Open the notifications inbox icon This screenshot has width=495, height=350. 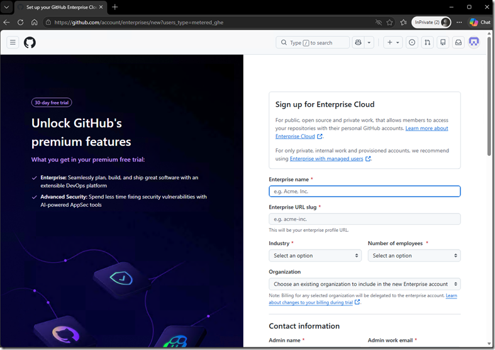[x=459, y=42]
